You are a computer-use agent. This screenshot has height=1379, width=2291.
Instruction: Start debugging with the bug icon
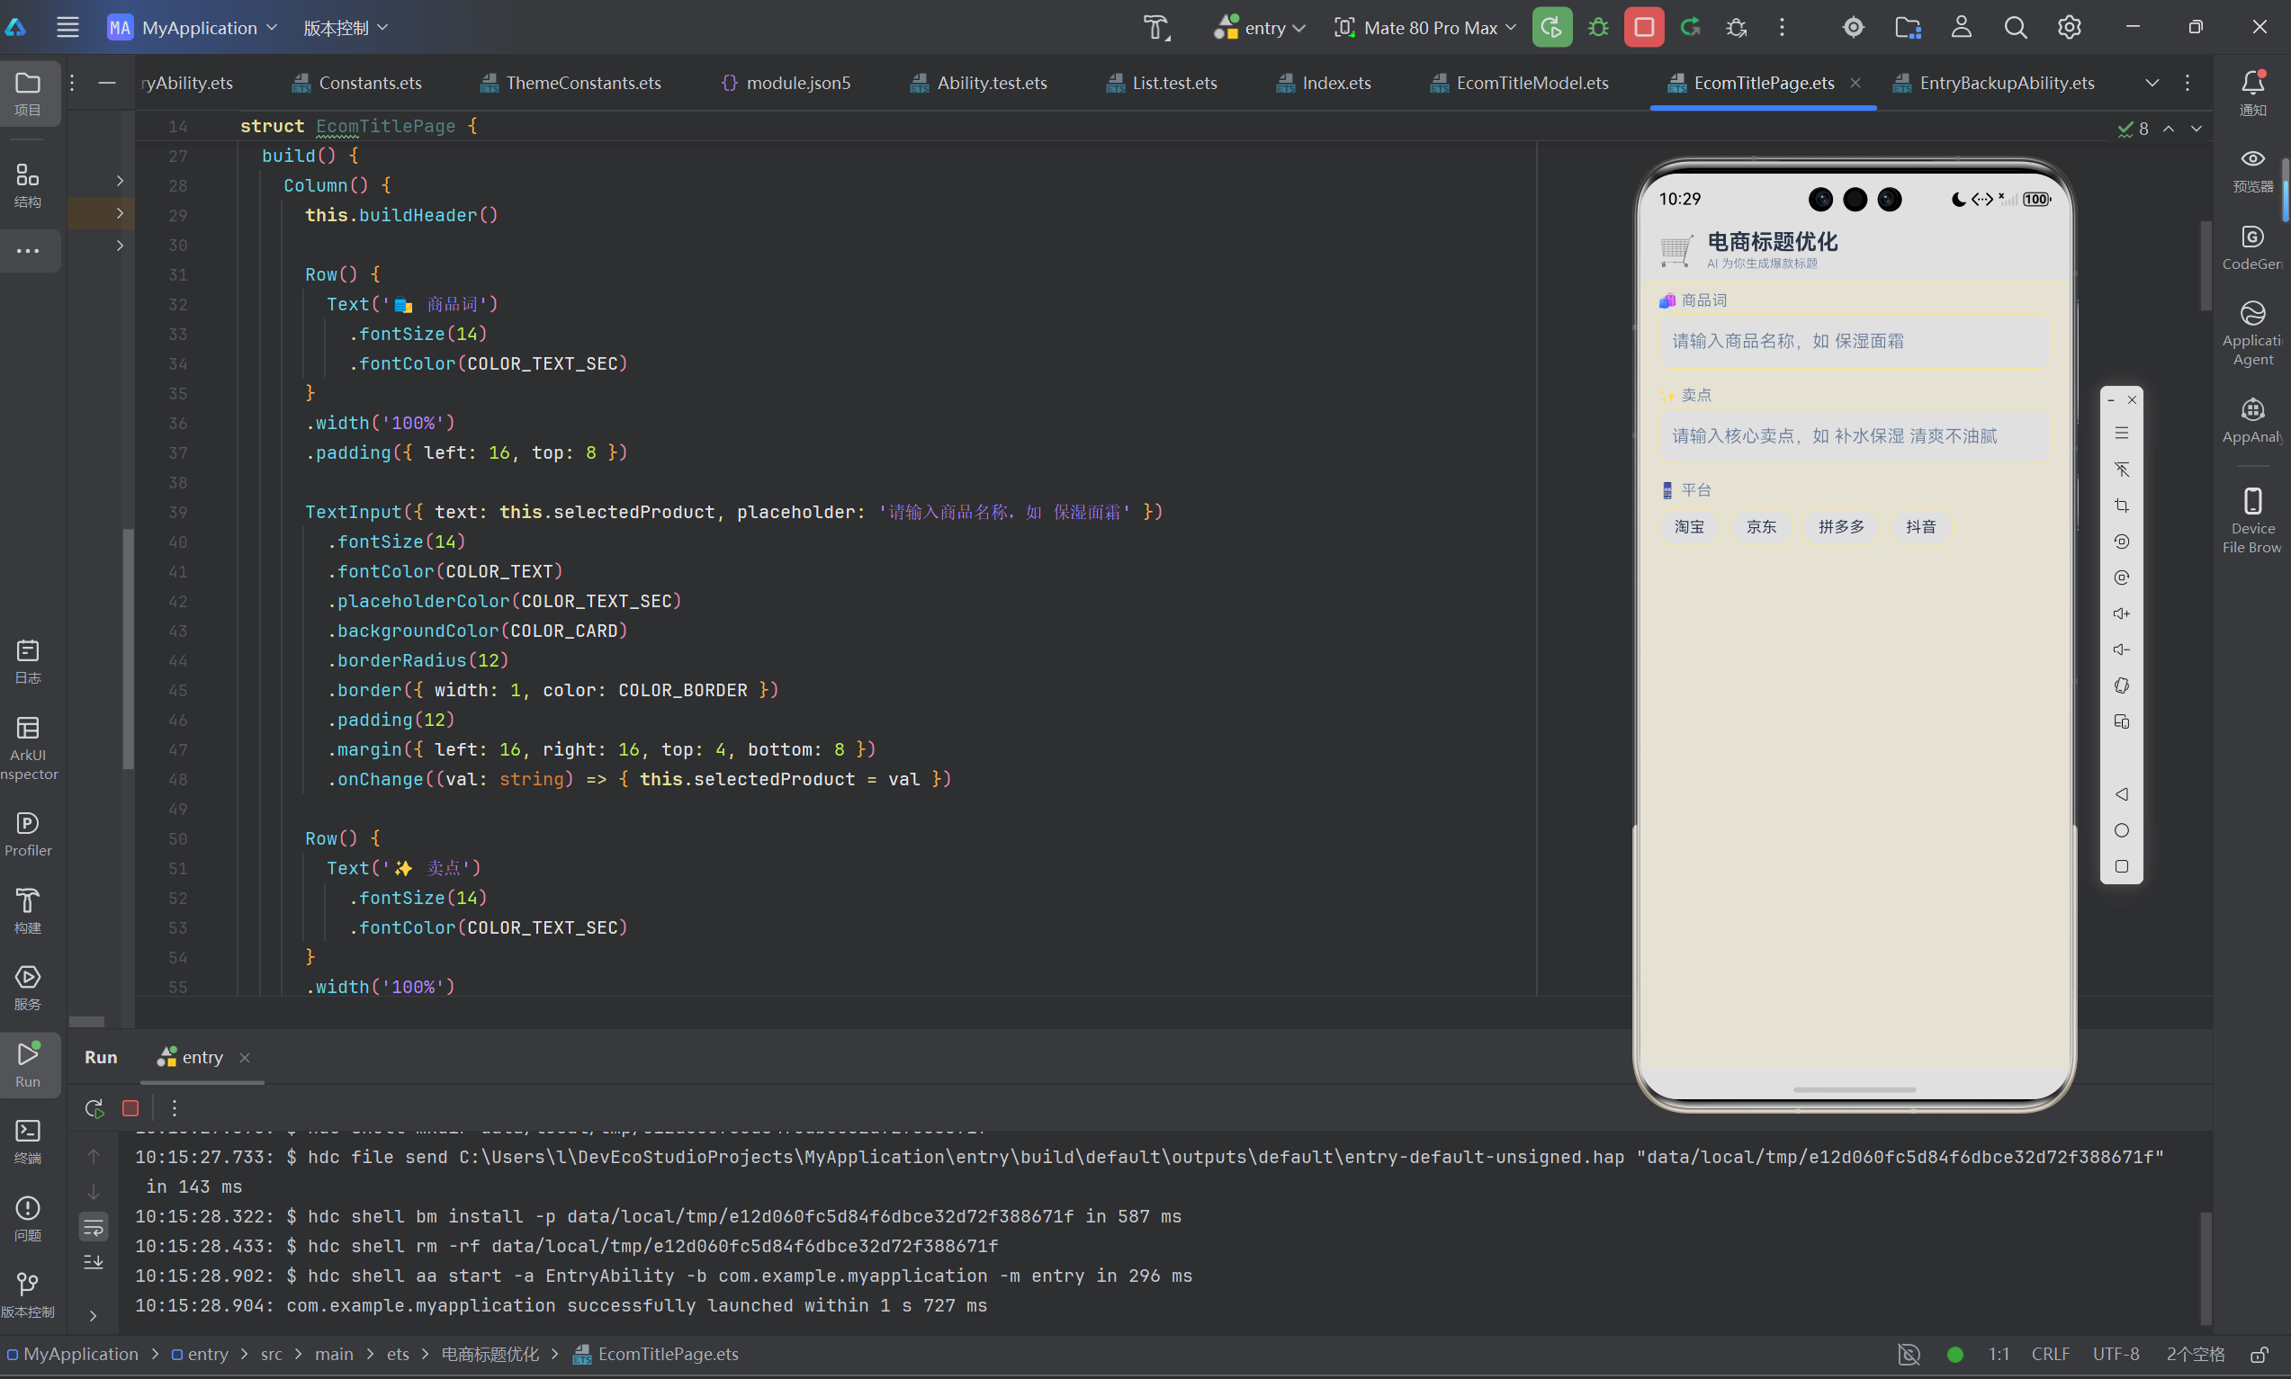coord(1597,27)
